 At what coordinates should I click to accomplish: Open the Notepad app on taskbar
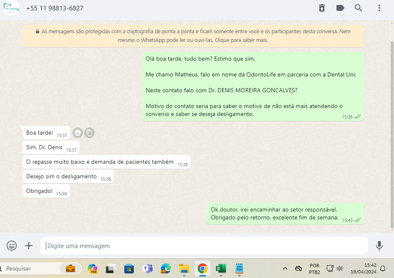pyautogui.click(x=239, y=268)
